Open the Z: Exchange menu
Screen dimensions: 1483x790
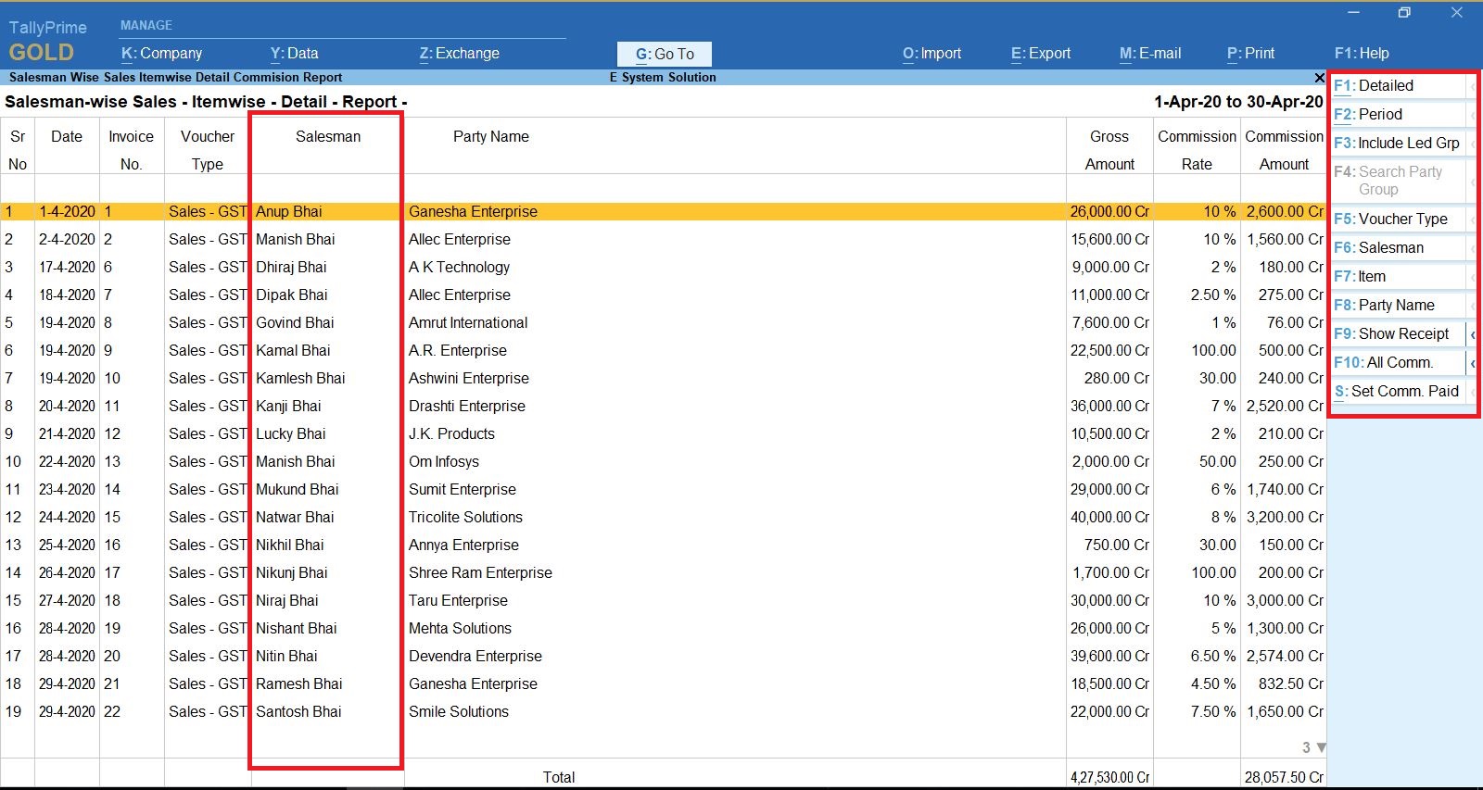point(460,54)
